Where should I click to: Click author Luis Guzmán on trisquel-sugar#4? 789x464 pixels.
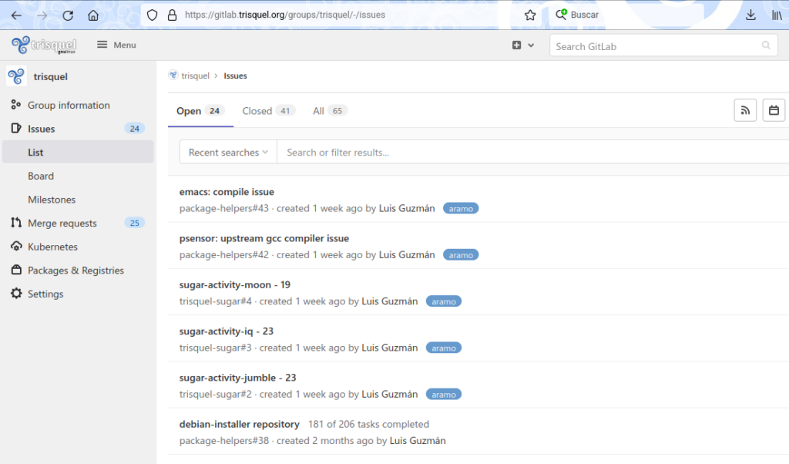(389, 301)
